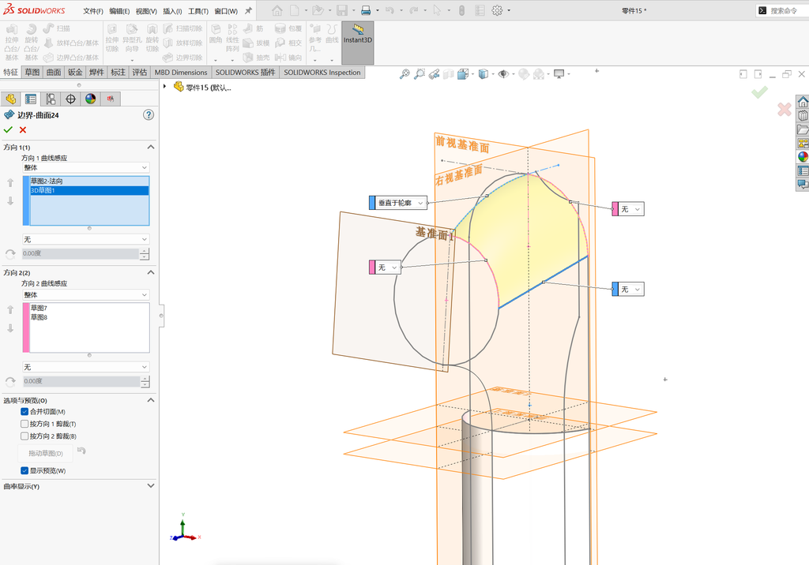Open pink 无 callout dropdown near 基准面1
The height and width of the screenshot is (565, 809).
pyautogui.click(x=394, y=268)
